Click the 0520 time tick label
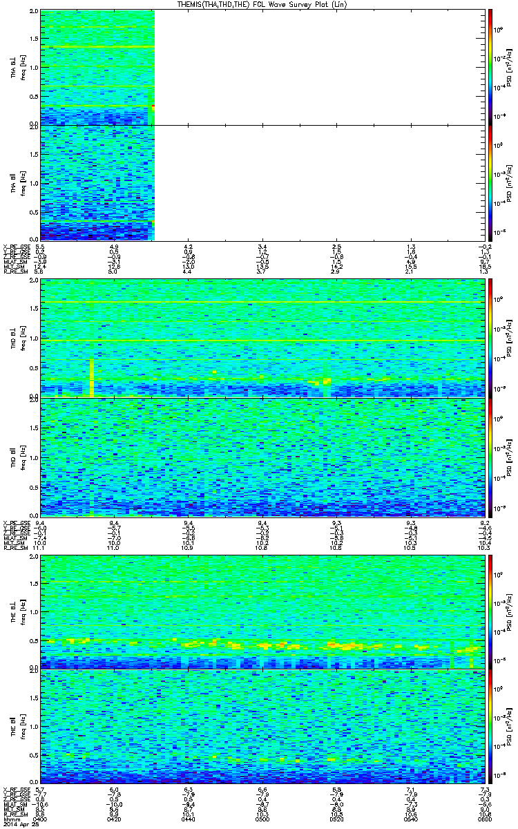The image size is (518, 829). (336, 820)
